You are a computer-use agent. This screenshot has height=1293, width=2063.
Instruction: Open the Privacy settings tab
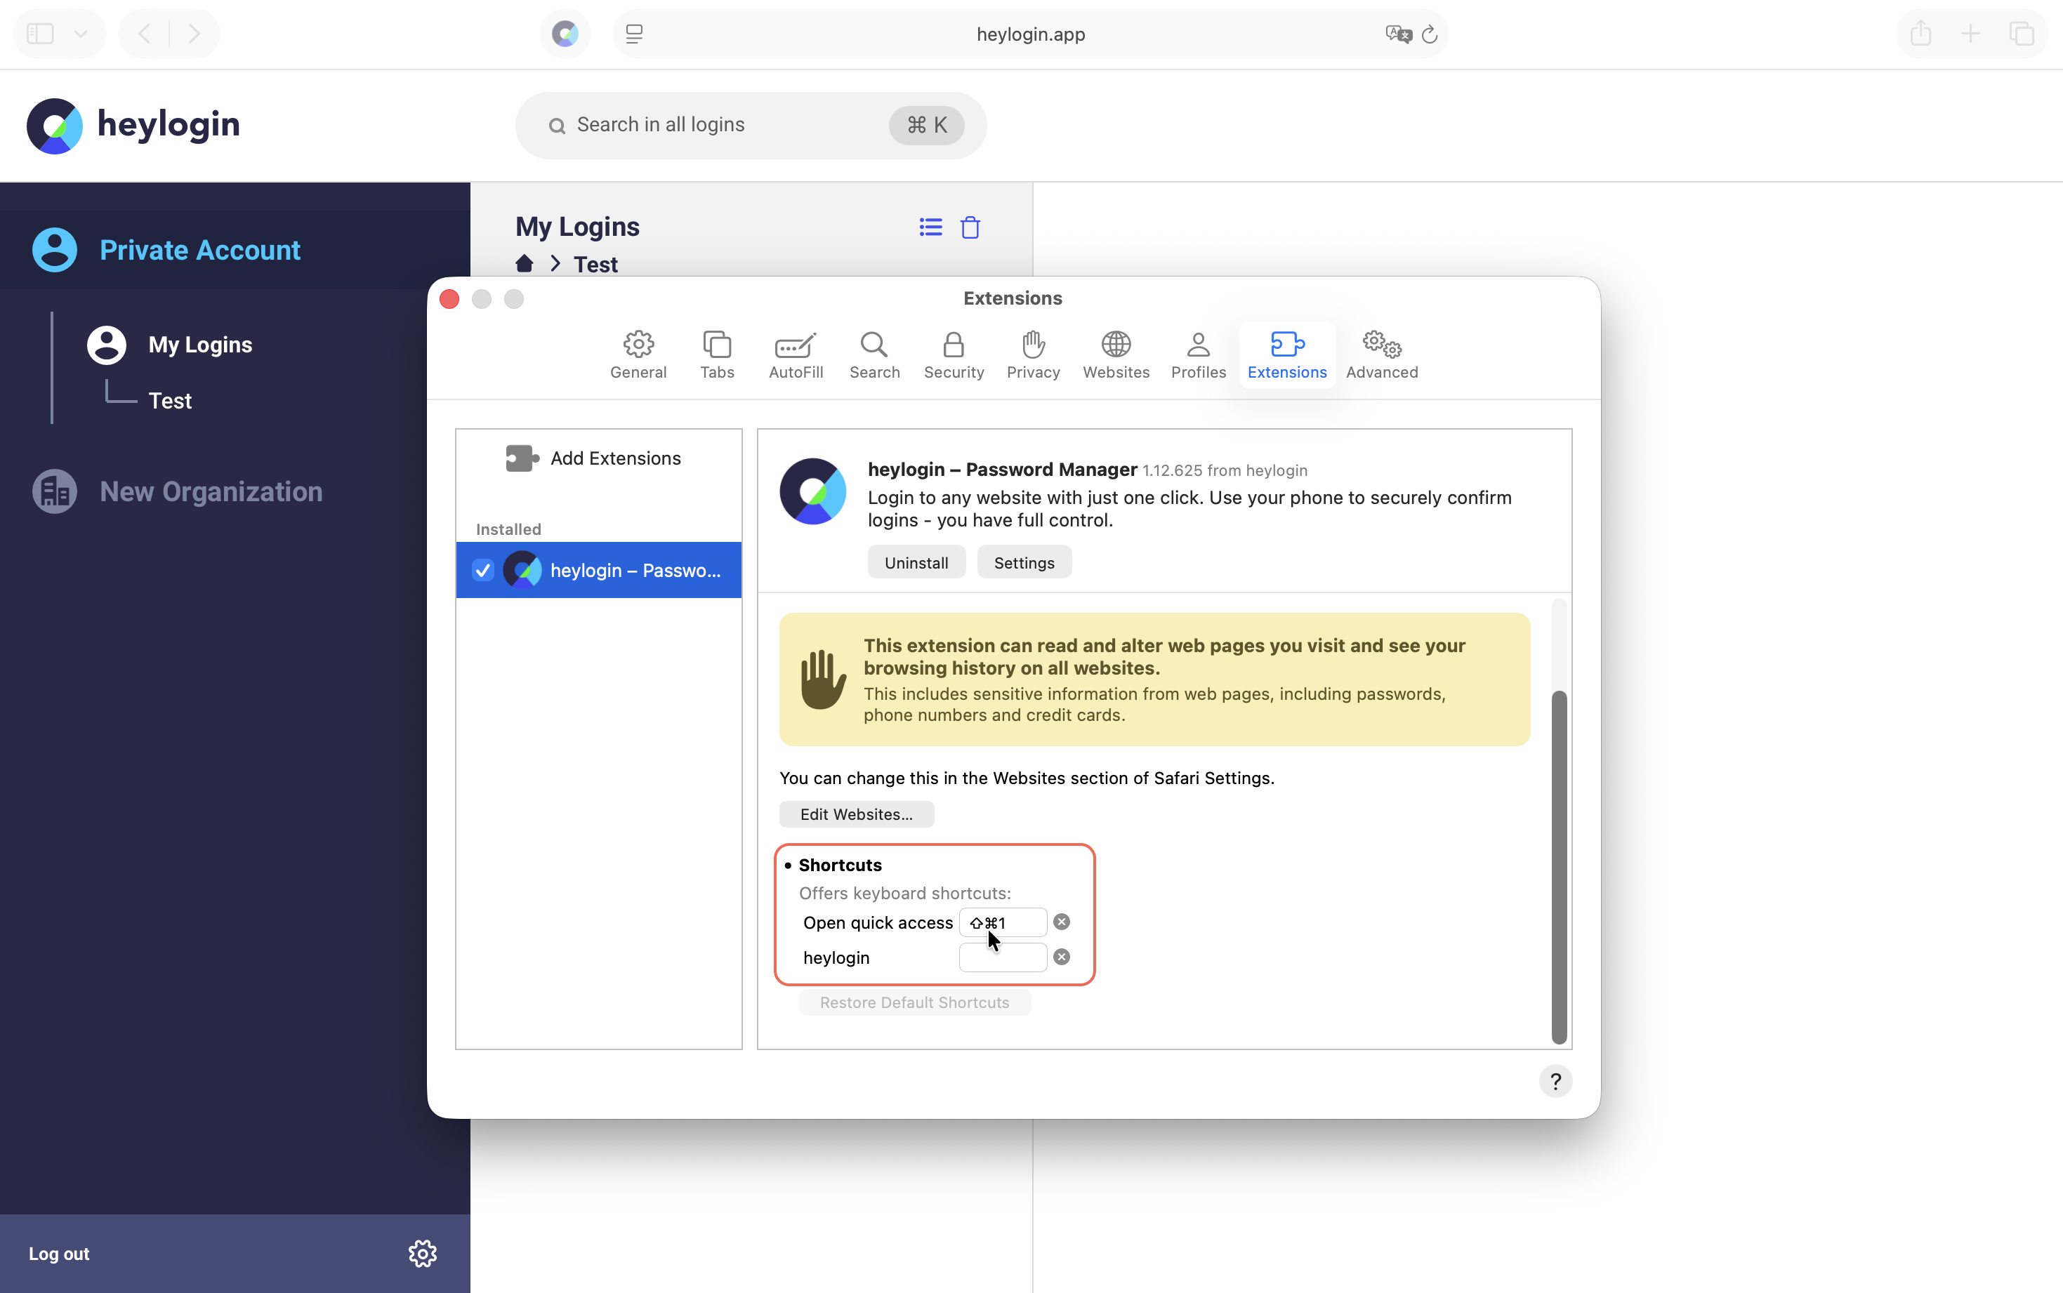click(1033, 355)
